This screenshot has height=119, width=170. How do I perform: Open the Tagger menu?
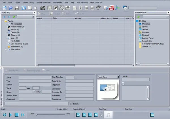click(17, 3)
